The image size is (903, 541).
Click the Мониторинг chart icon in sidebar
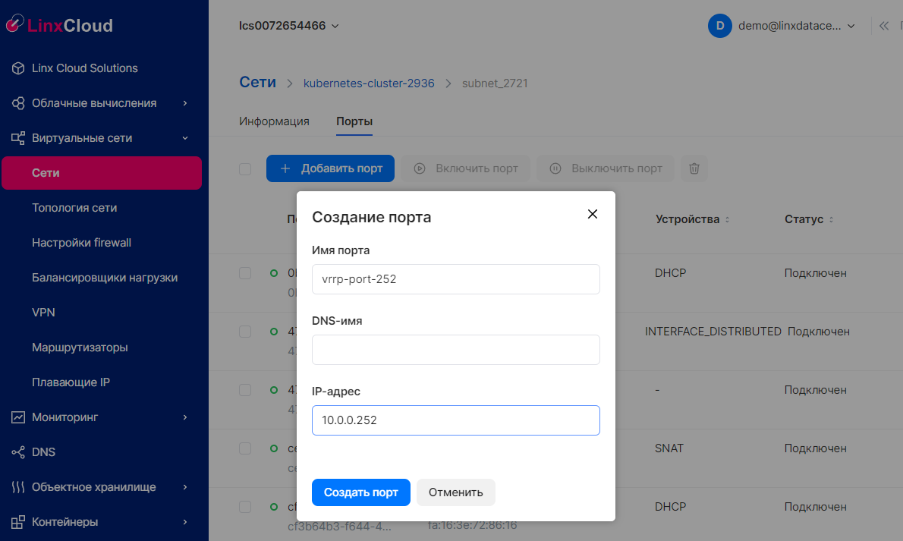coord(18,417)
